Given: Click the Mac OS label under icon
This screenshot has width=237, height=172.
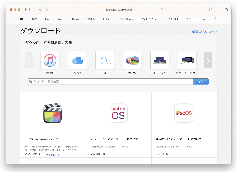Looking at the screenshot, I should click(x=132, y=73).
